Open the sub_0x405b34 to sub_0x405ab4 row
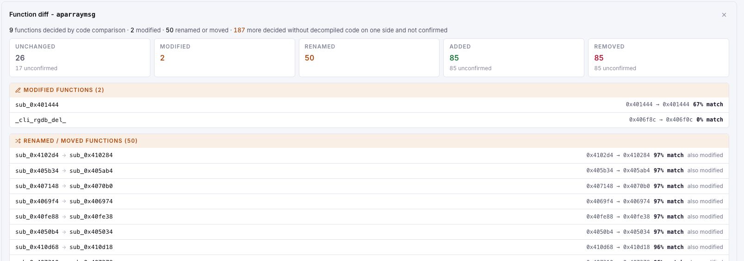Image resolution: width=744 pixels, height=261 pixels. click(x=369, y=171)
